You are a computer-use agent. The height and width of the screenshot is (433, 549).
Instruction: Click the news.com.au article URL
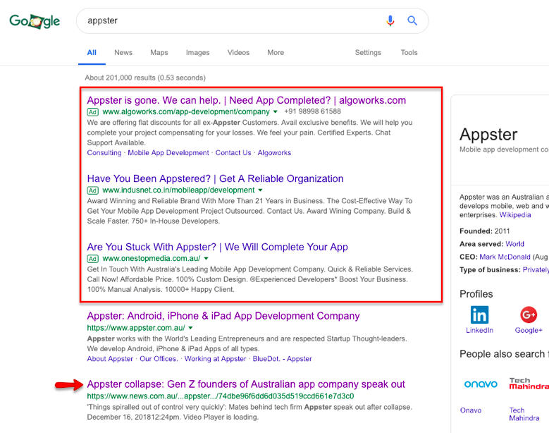[x=221, y=396]
